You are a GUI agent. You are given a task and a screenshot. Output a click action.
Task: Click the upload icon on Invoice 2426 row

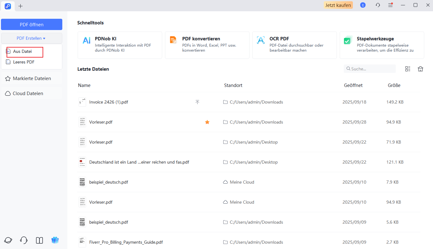197,102
